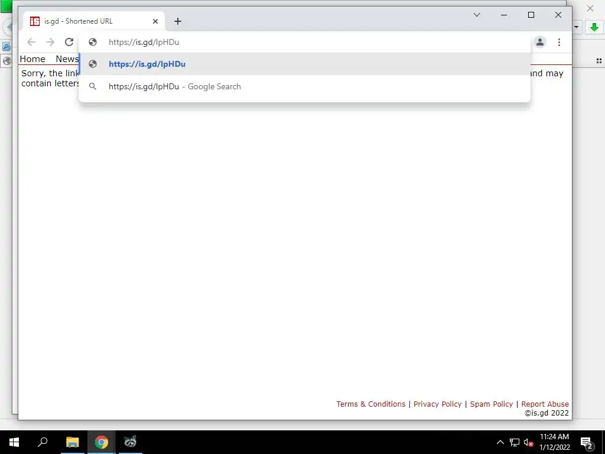
Task: Go forward with the arrow button
Action: click(50, 42)
